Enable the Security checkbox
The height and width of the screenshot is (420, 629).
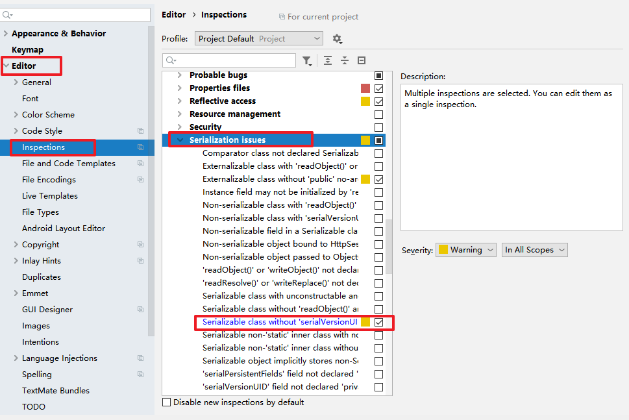[x=378, y=128]
